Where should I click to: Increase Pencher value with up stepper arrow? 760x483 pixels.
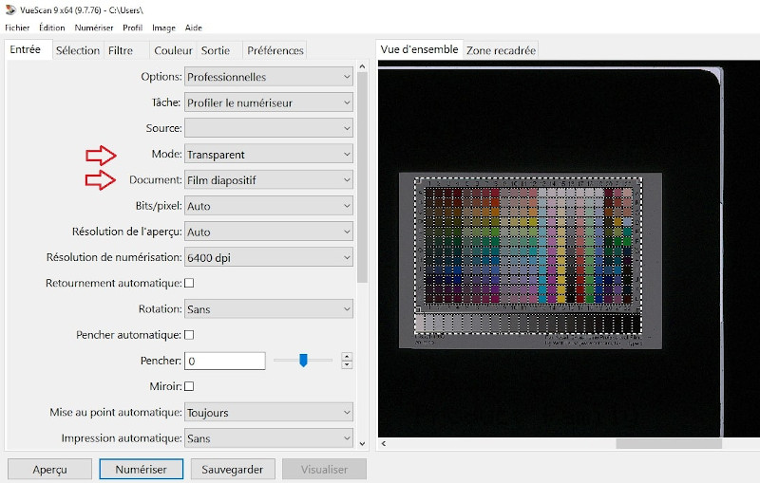[347, 357]
